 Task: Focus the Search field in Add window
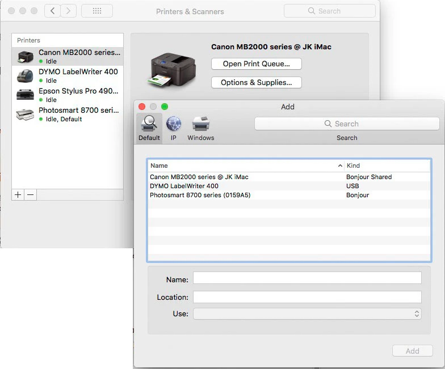pyautogui.click(x=347, y=124)
